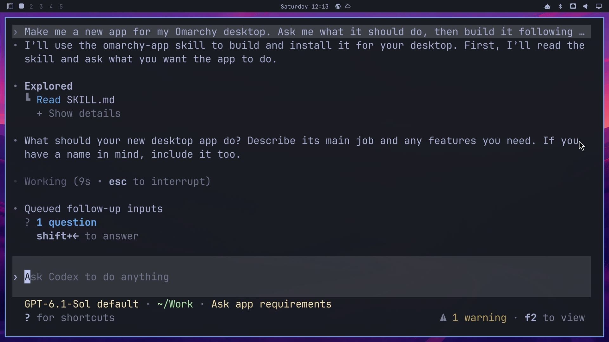Screen dimensions: 609x342
Task: Click the "~/Work" directory label
Action: pos(175,304)
